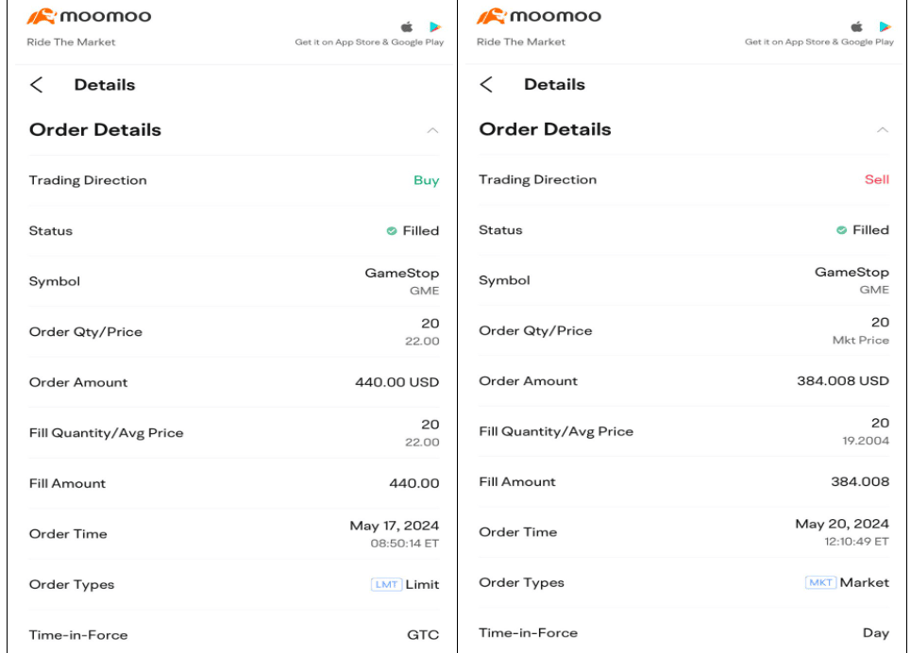Click the Google Play icon in right panel
Image resolution: width=911 pixels, height=653 pixels.
pos(886,26)
